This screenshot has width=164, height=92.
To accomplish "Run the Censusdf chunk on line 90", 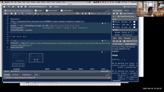I will (x=108, y=41).
